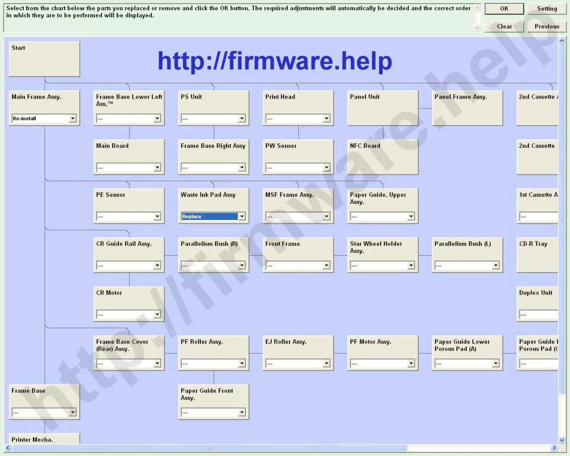Expand Paper Guide, Upper Assy. dropdown

pos(383,216)
